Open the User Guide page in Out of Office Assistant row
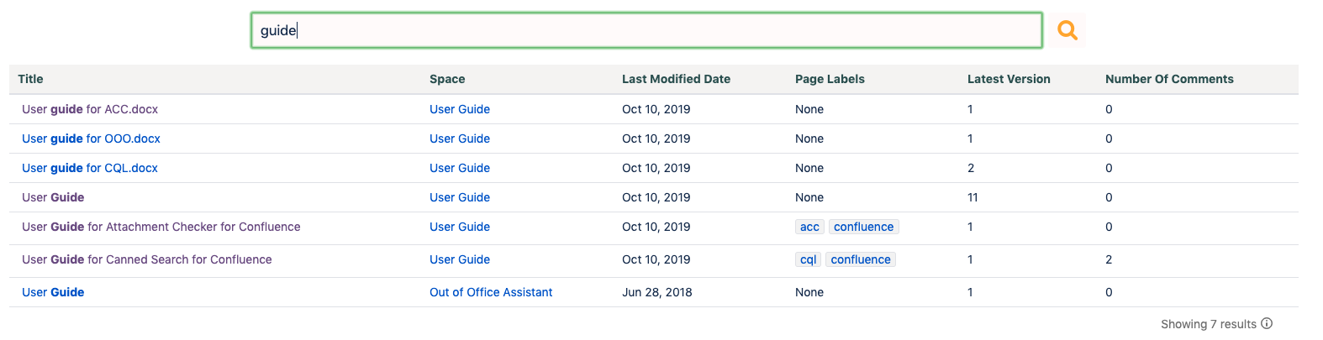 pyautogui.click(x=53, y=292)
